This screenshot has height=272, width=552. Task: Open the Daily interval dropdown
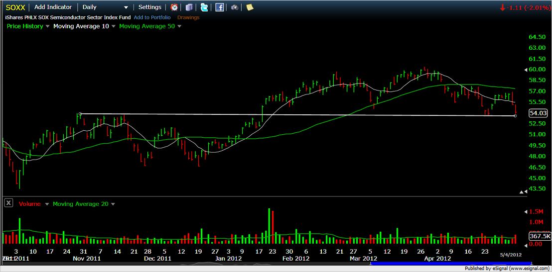tap(105, 7)
